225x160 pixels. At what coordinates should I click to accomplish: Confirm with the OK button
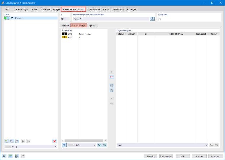coord(183,156)
